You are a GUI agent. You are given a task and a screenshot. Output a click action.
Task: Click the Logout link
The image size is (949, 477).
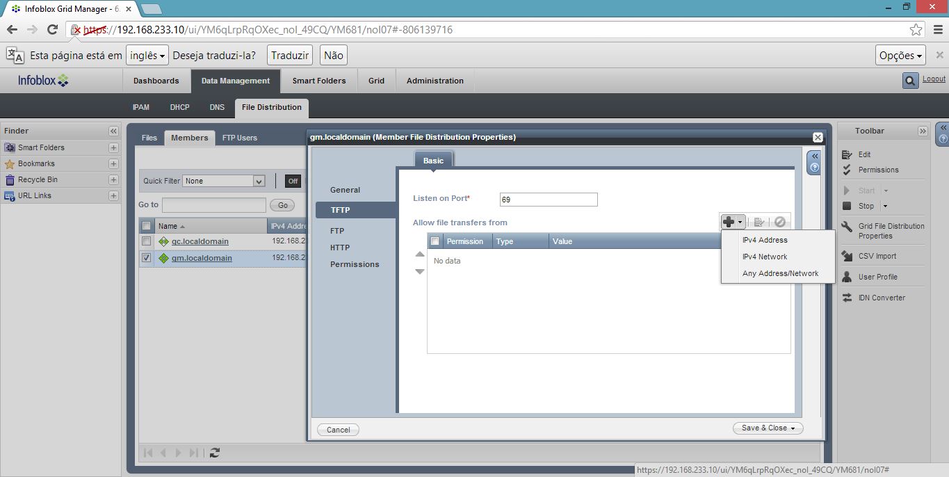tap(934, 79)
